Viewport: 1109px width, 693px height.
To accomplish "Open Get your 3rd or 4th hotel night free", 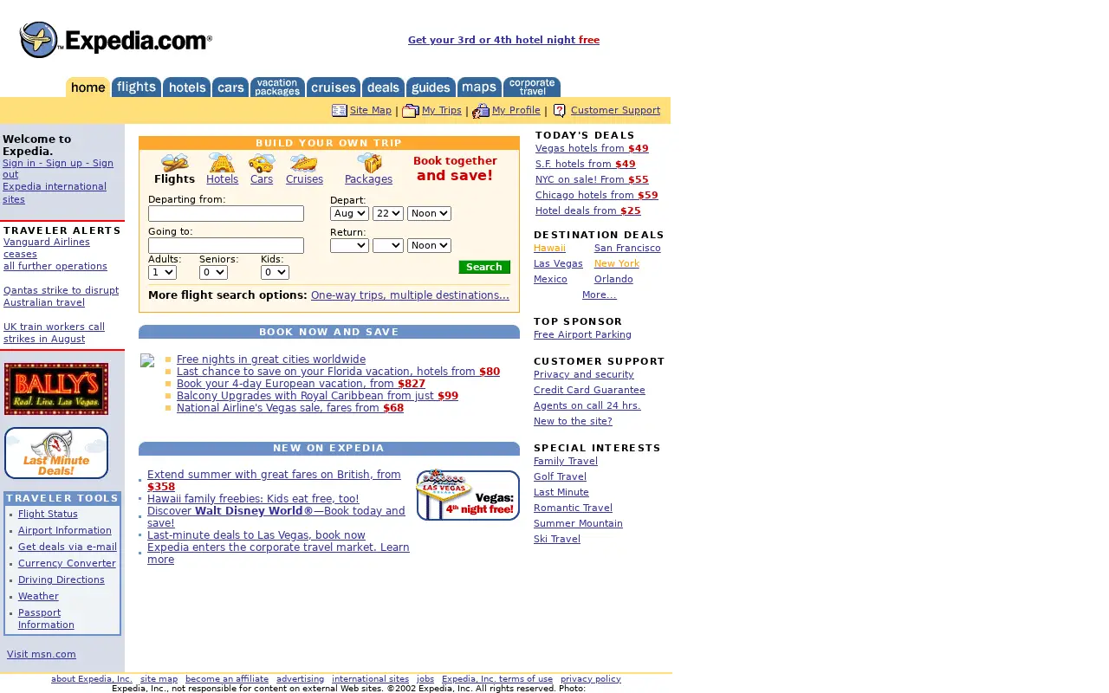I will tap(503, 40).
